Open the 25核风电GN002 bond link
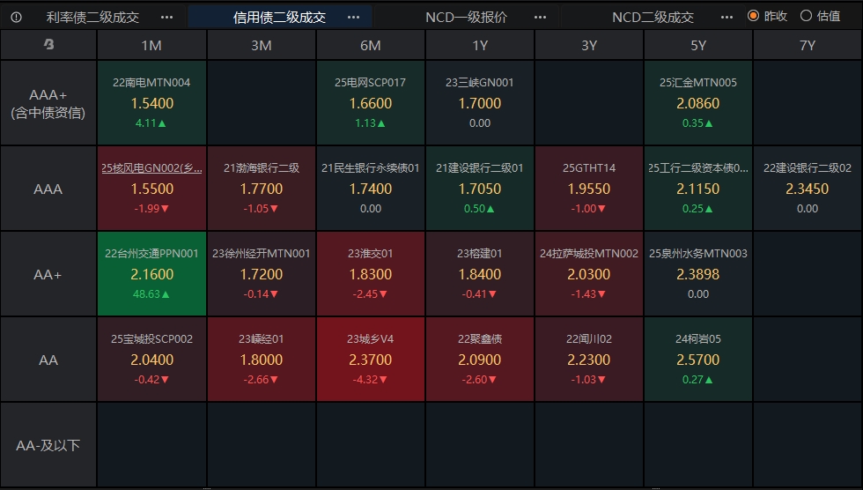The image size is (863, 490). [151, 168]
